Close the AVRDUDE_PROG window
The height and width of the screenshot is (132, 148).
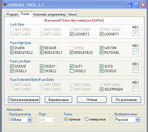[x=143, y=5]
